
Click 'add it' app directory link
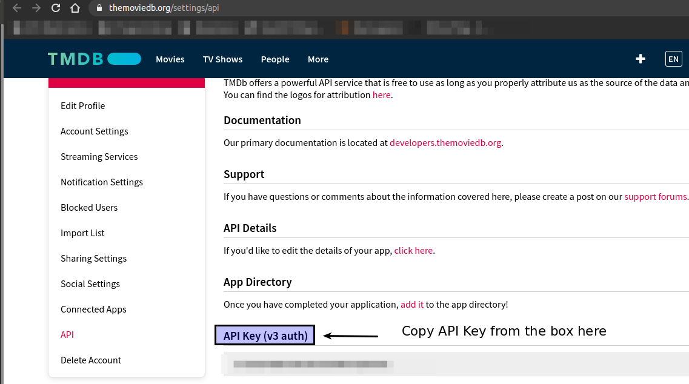[x=412, y=305]
